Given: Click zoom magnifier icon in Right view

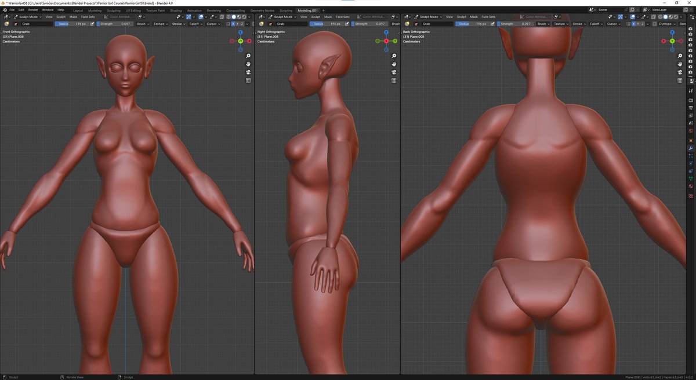Looking at the screenshot, I should pos(394,56).
